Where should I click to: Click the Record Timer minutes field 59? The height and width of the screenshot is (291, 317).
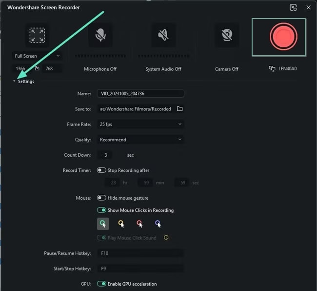click(146, 183)
